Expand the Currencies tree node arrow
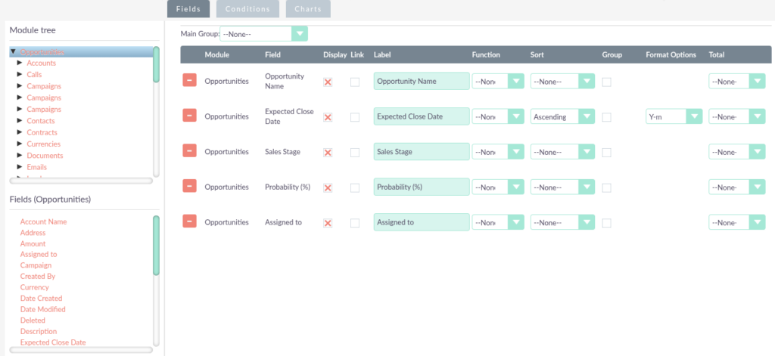775x356 pixels. (x=20, y=144)
